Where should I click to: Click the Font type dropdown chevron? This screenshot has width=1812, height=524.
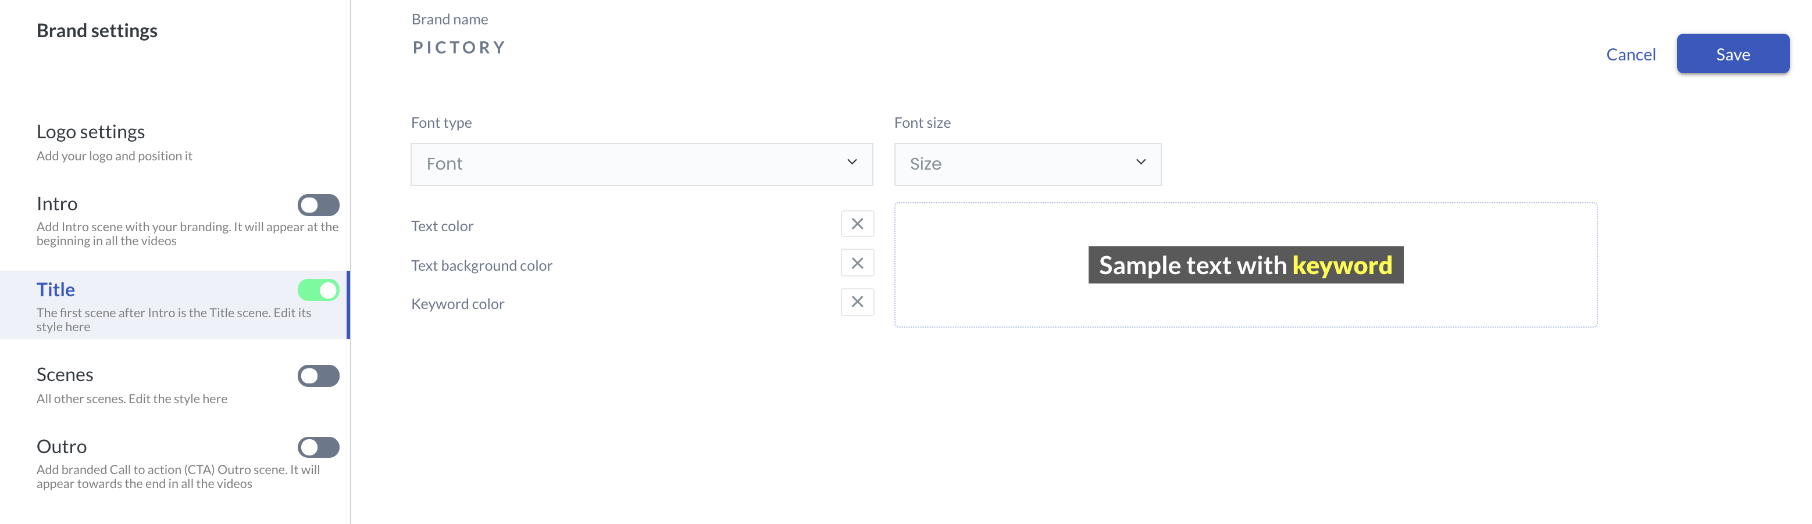(851, 162)
